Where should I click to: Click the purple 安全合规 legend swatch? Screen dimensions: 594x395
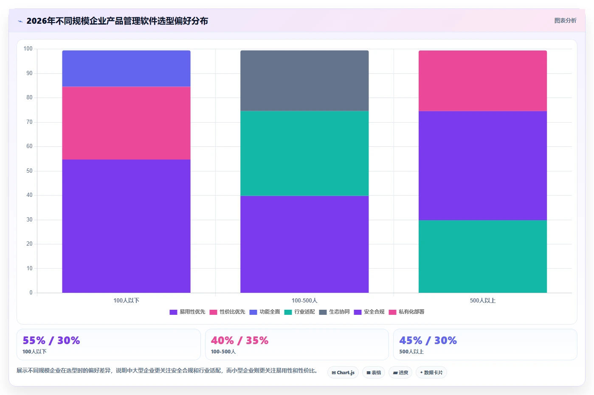coord(358,312)
